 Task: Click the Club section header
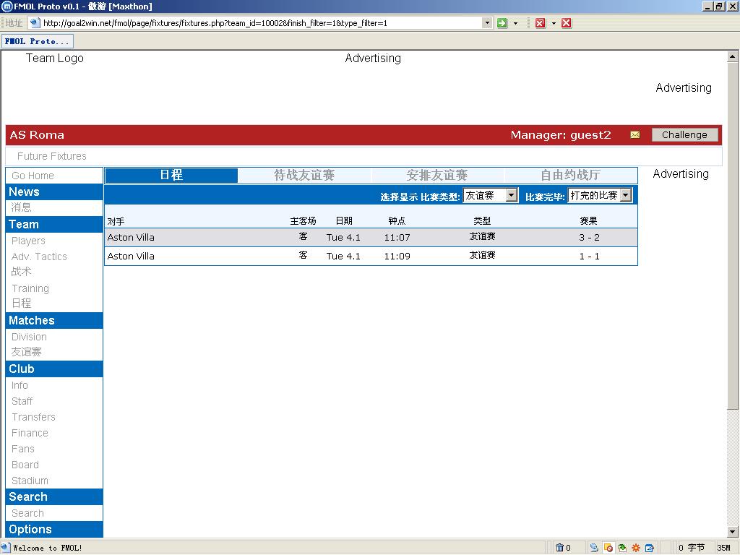(x=54, y=369)
